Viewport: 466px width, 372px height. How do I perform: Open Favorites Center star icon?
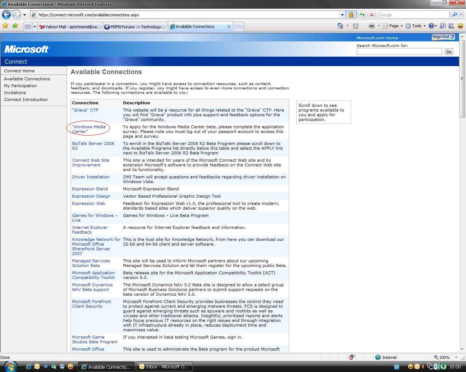5,26
